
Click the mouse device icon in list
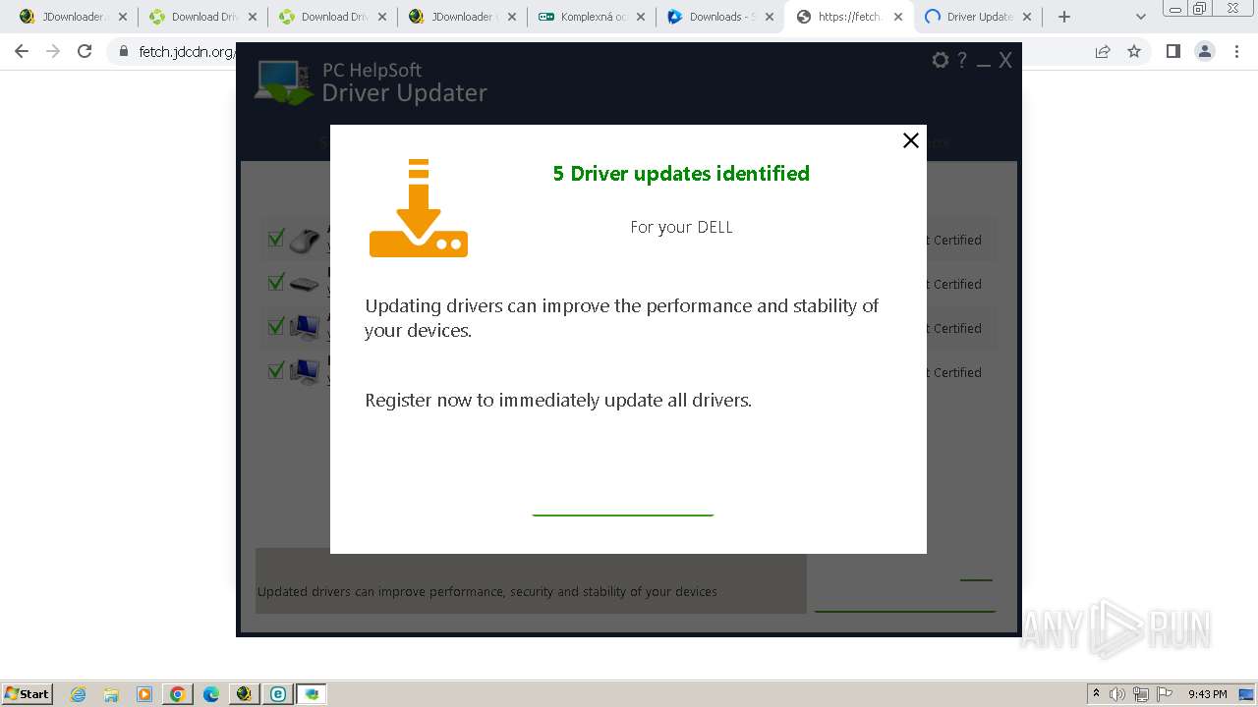tap(305, 241)
